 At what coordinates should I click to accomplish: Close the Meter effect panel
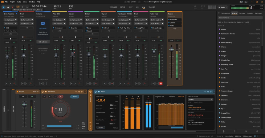(x=214, y=91)
